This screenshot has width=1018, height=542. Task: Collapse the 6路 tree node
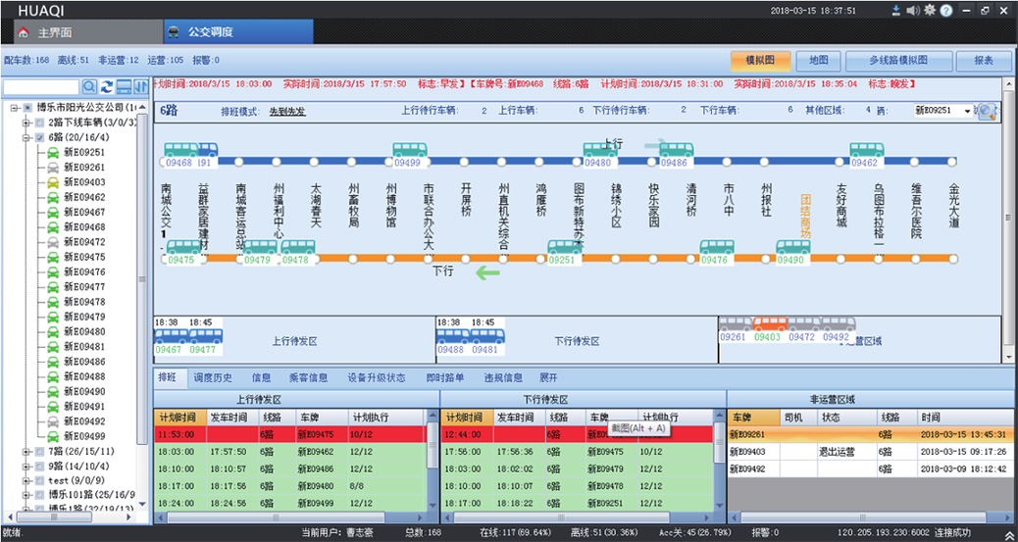(26, 138)
